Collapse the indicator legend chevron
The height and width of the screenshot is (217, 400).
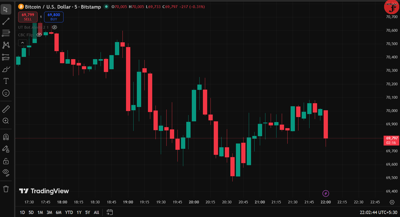coord(22,43)
